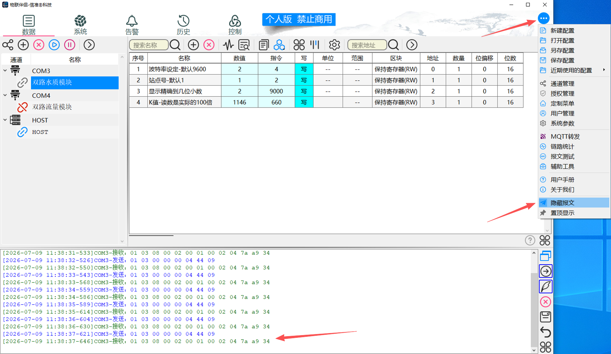The image size is (611, 354).
Task: Click the waveform pulse icon
Action: pos(228,45)
